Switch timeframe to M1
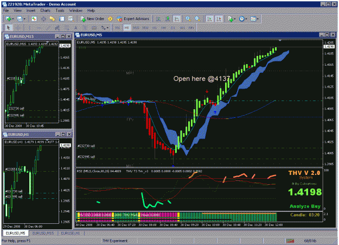This screenshot has width=339, height=245. pos(117,28)
